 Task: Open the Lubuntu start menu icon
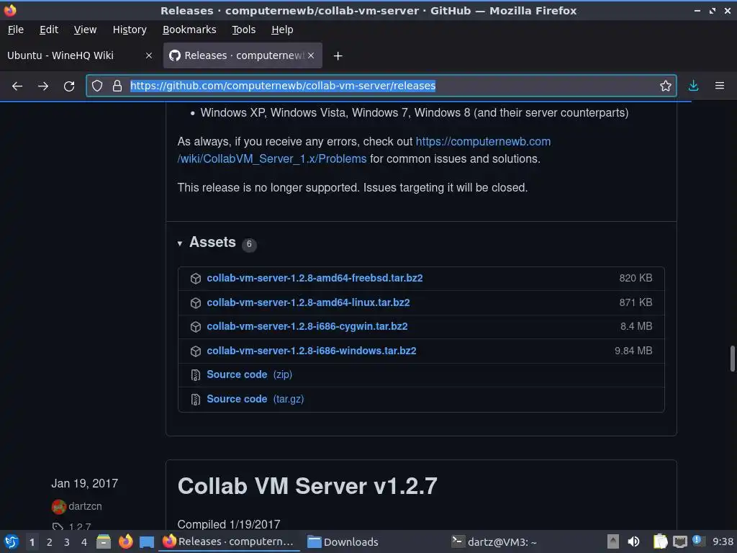(x=12, y=541)
